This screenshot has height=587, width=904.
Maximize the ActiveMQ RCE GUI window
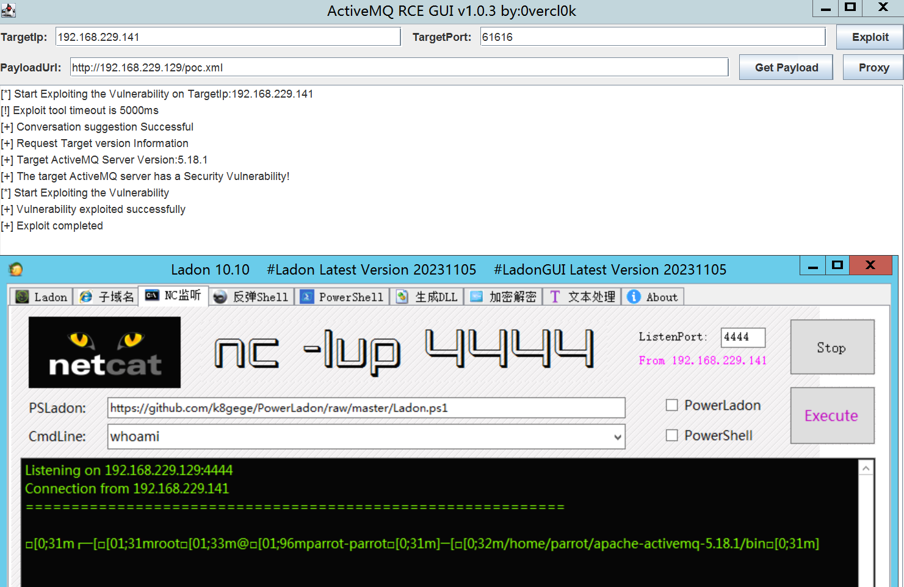point(850,8)
